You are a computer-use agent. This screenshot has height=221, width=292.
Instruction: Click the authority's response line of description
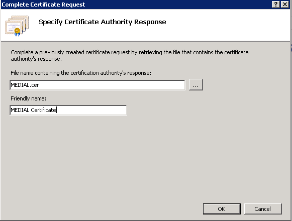click(x=36, y=59)
